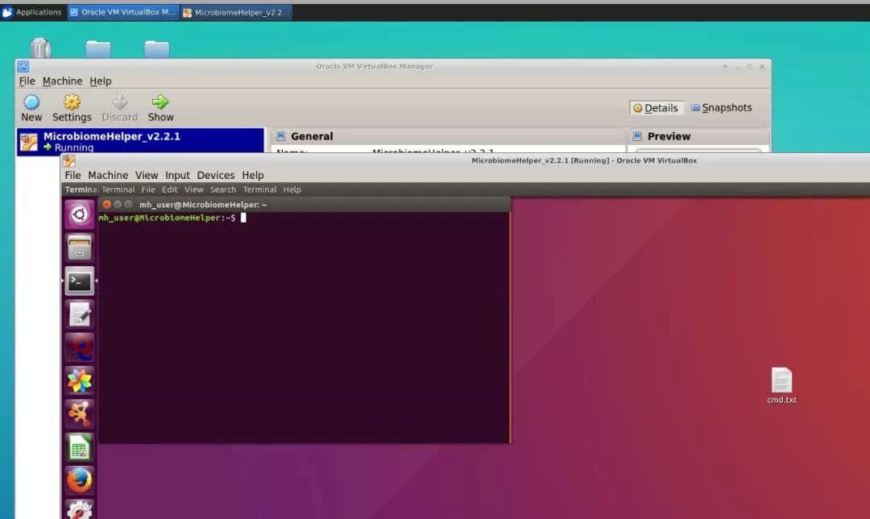
Task: Open the file archive manager in the launcher
Action: [x=79, y=248]
